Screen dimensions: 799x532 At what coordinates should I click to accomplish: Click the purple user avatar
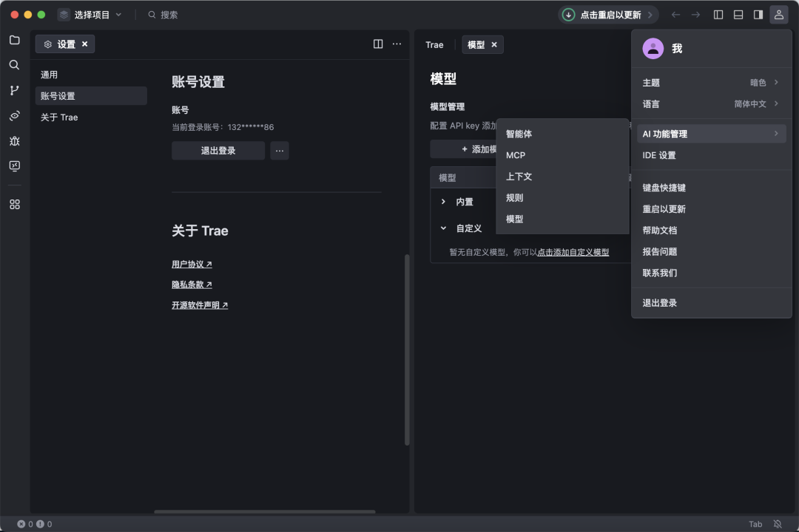coord(653,48)
